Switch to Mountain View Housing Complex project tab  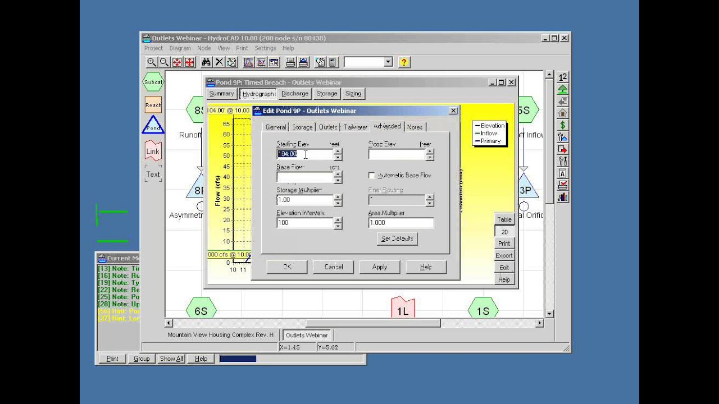click(x=221, y=335)
